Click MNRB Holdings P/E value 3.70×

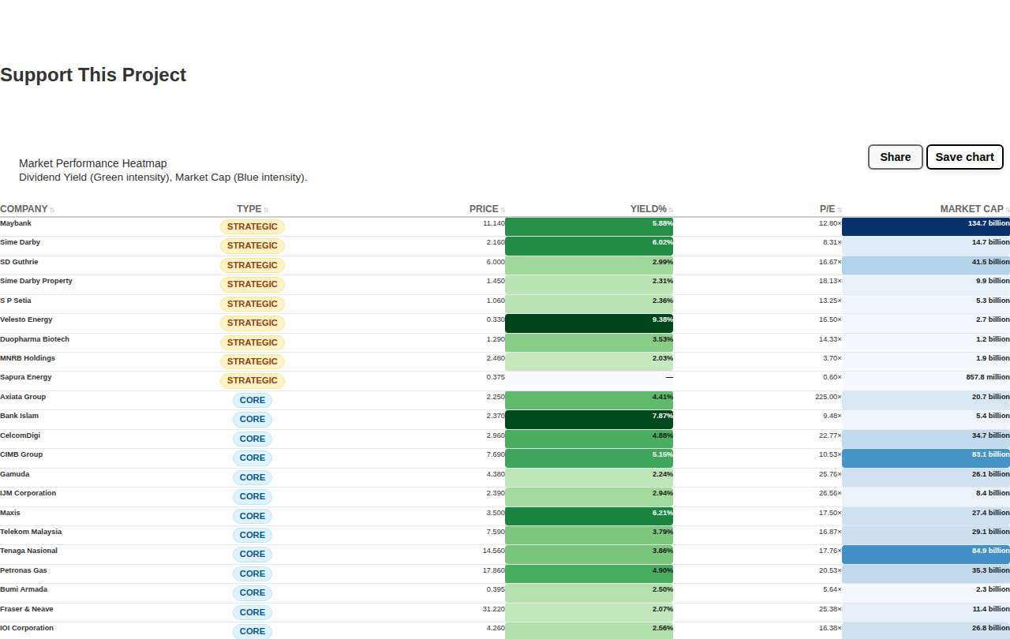point(832,358)
